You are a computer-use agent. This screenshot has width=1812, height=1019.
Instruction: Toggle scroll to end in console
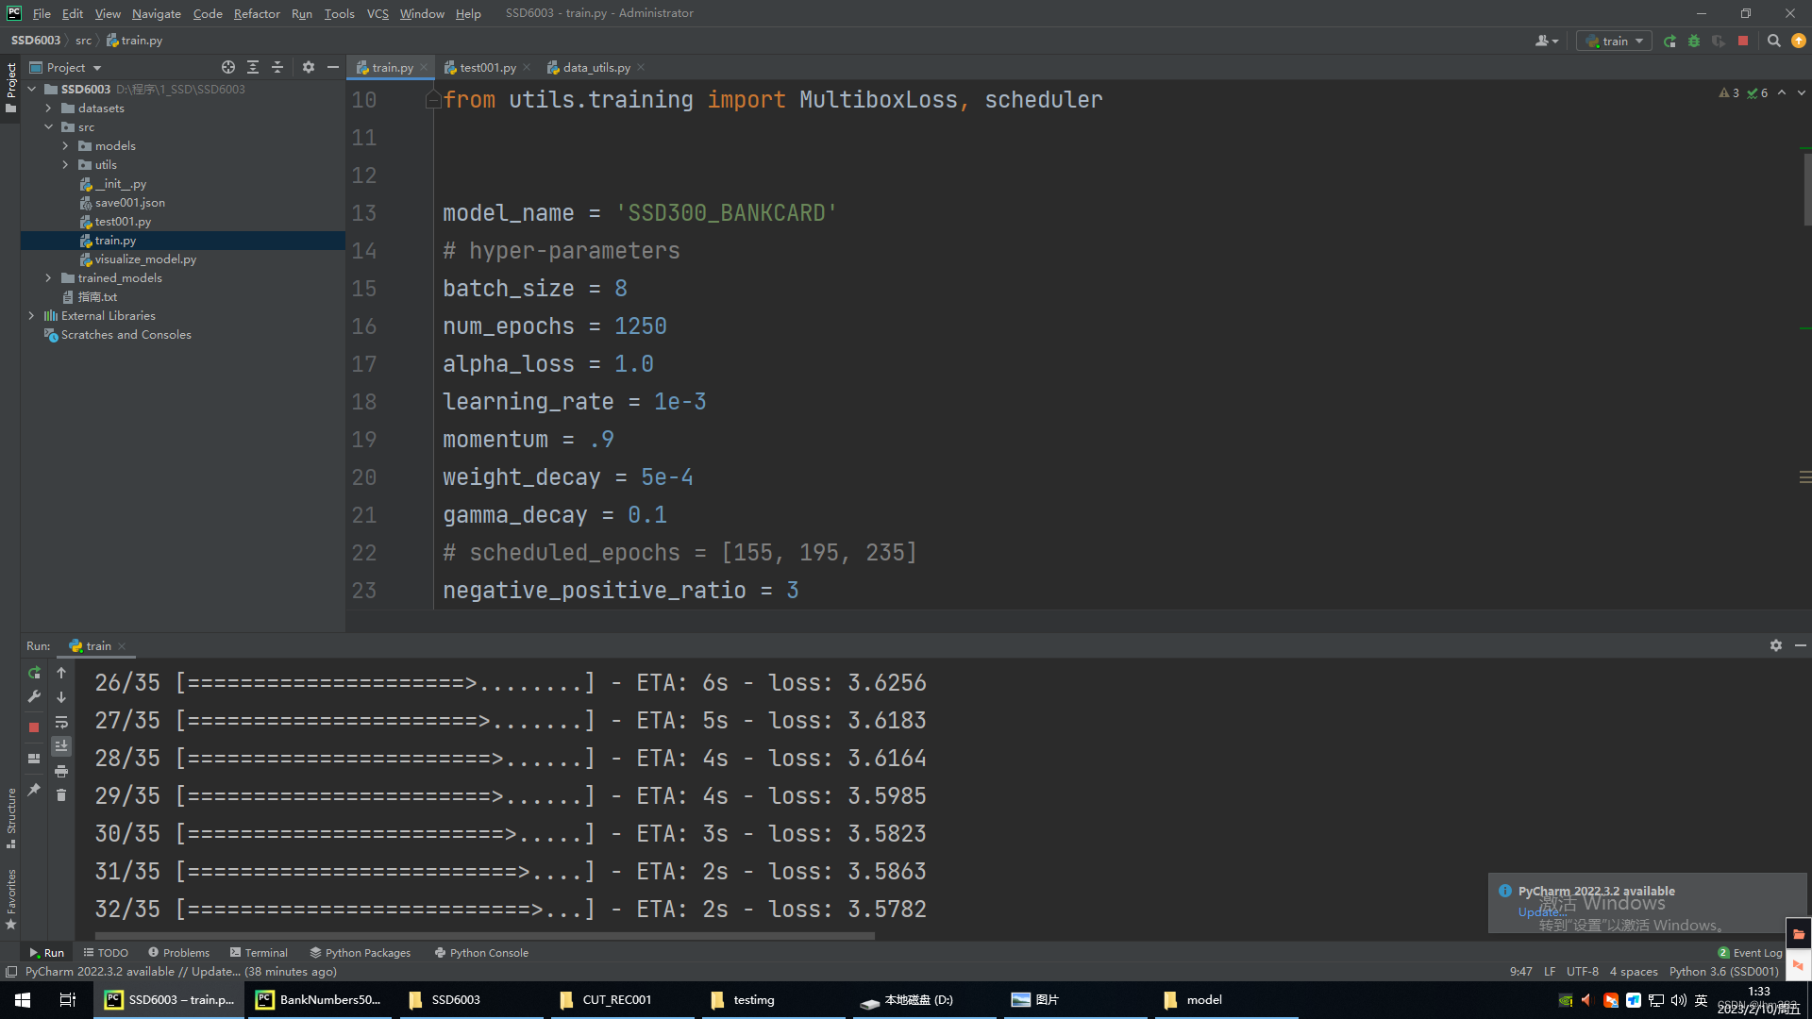point(61,746)
